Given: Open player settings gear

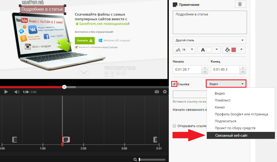Looking at the screenshot, I should 165,92.
